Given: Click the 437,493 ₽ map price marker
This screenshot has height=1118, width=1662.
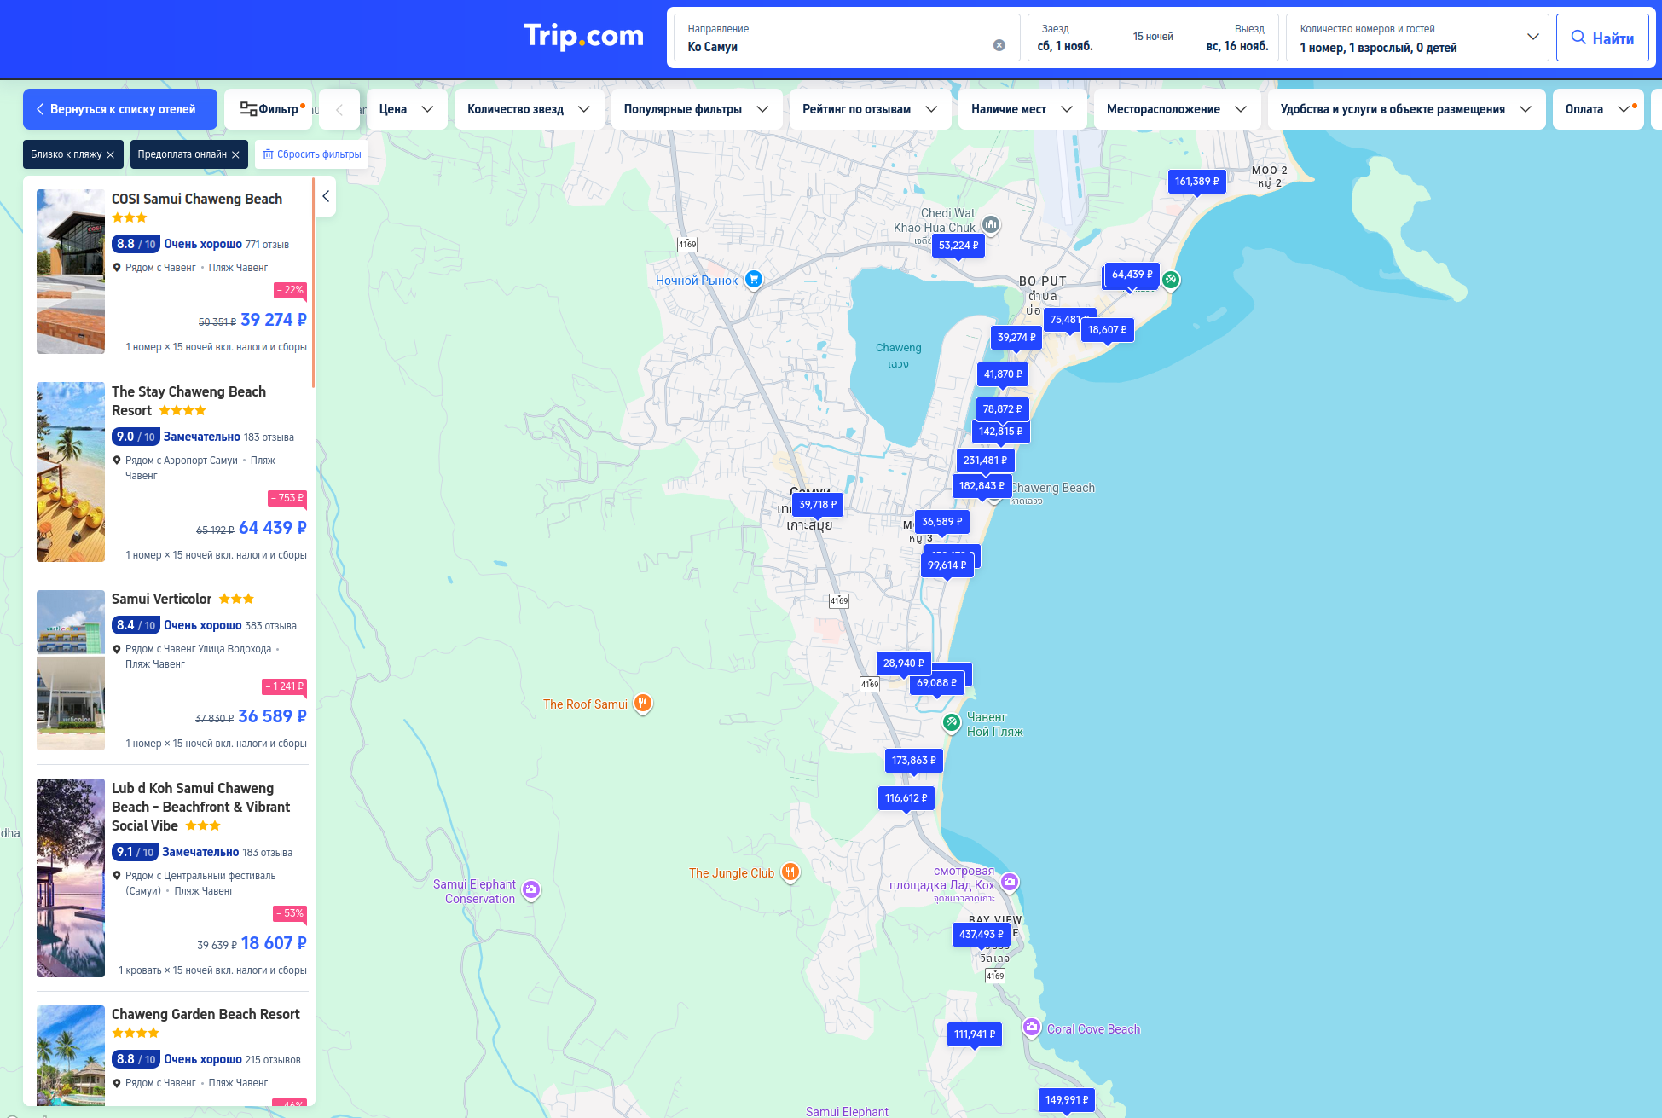Looking at the screenshot, I should coord(981,935).
